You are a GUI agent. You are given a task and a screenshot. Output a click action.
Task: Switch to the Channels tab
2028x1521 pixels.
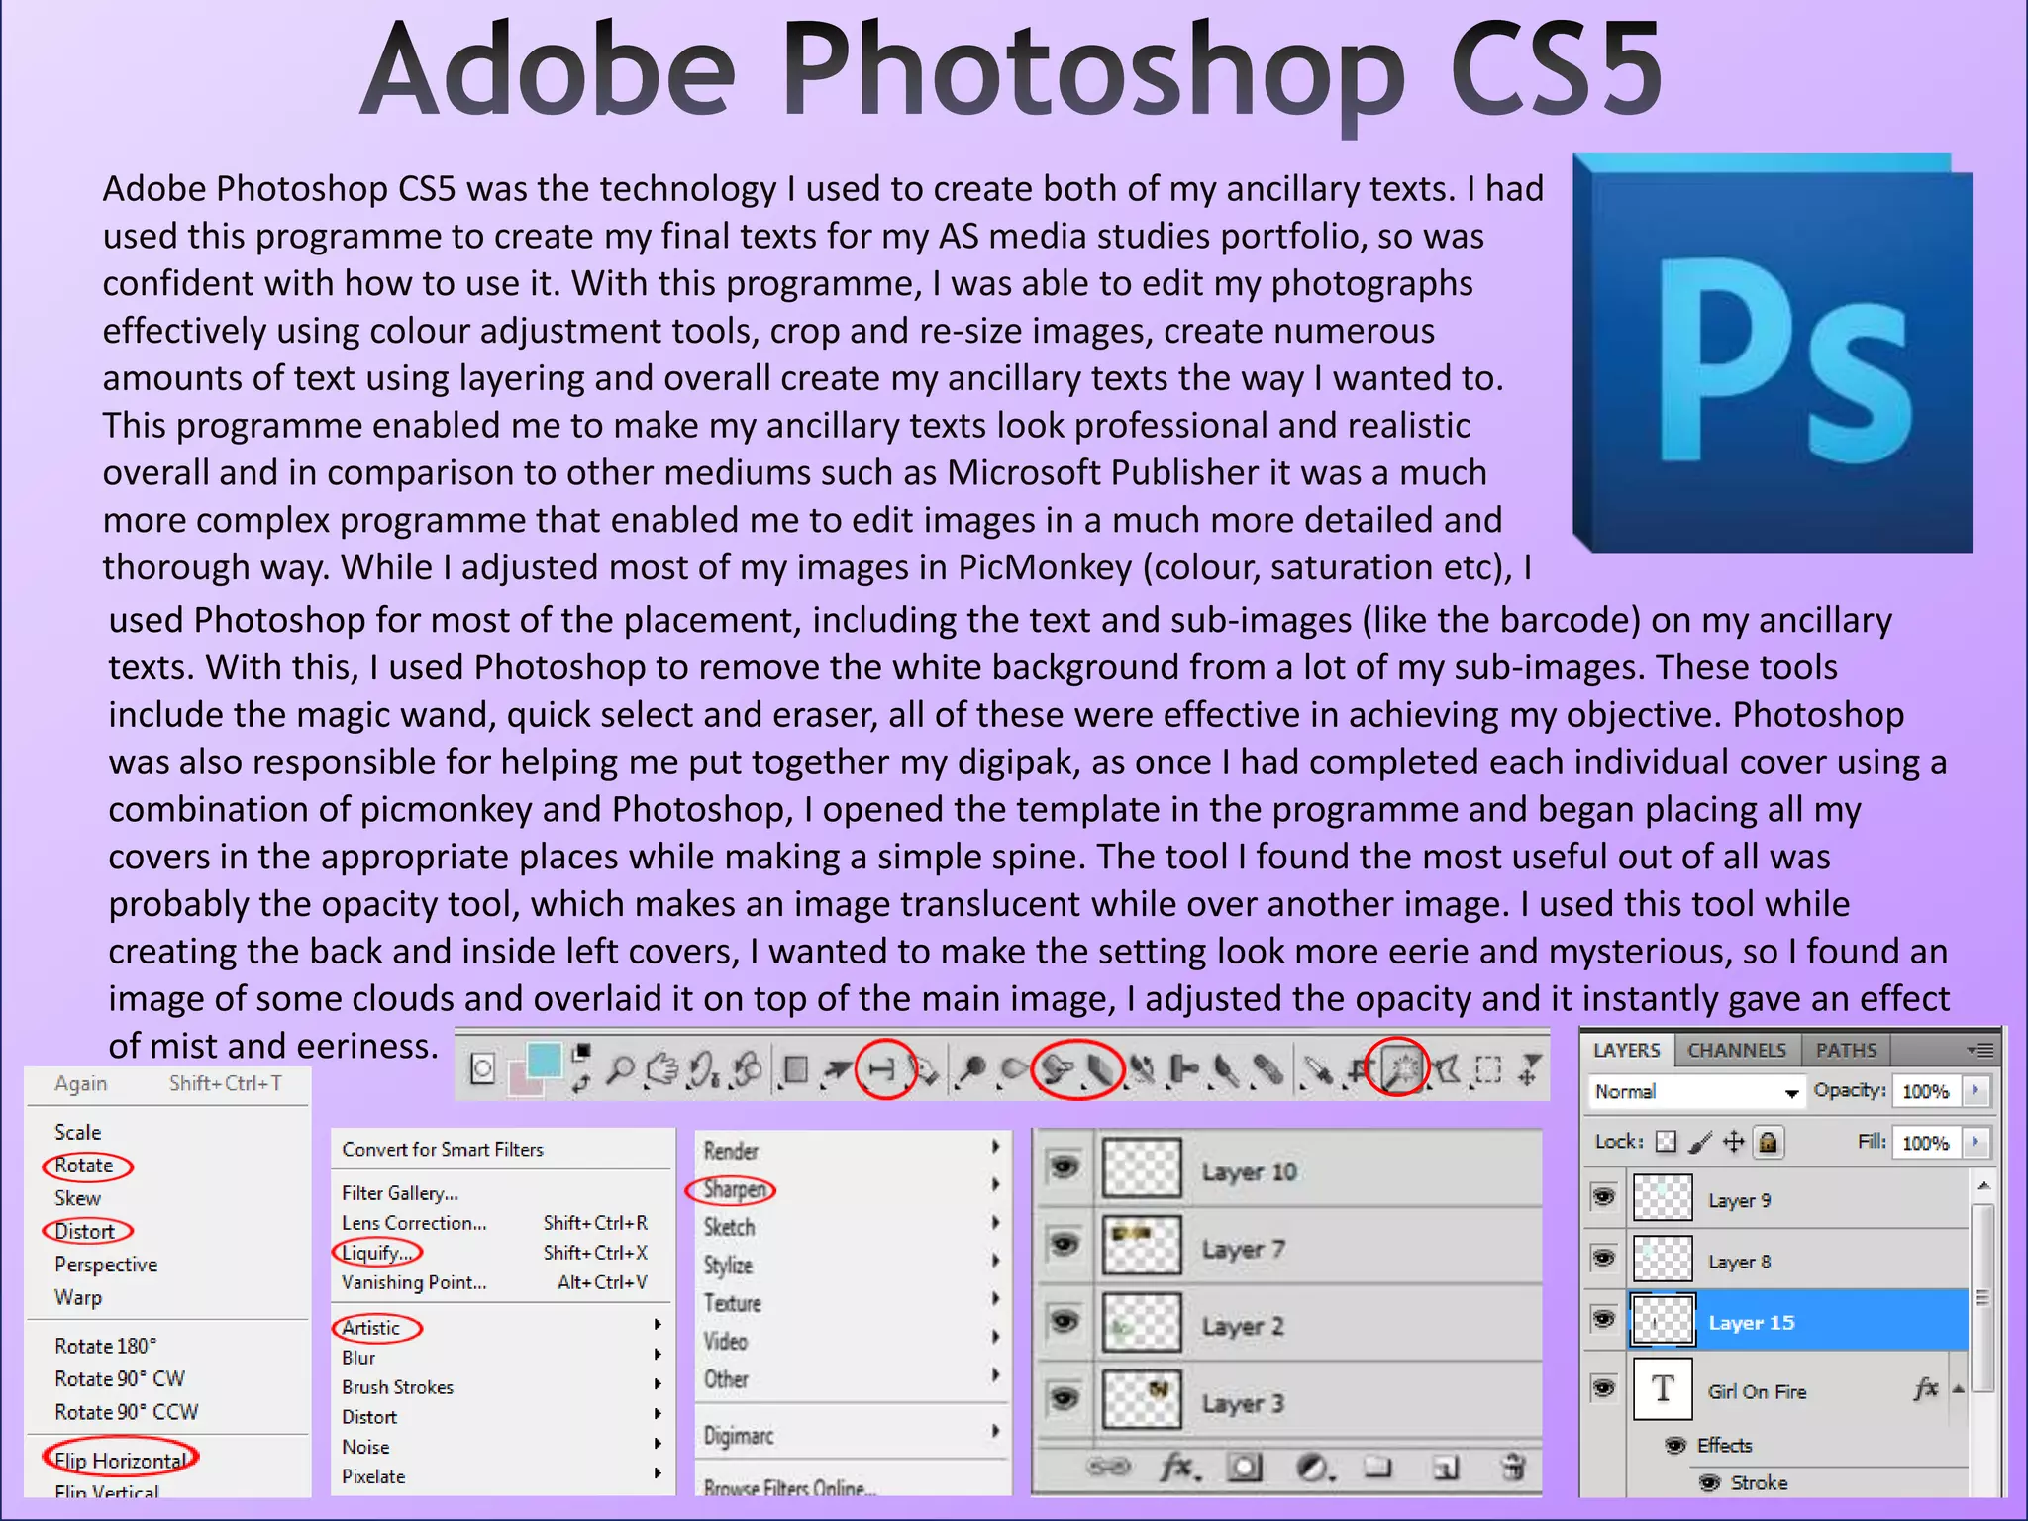(1737, 1050)
